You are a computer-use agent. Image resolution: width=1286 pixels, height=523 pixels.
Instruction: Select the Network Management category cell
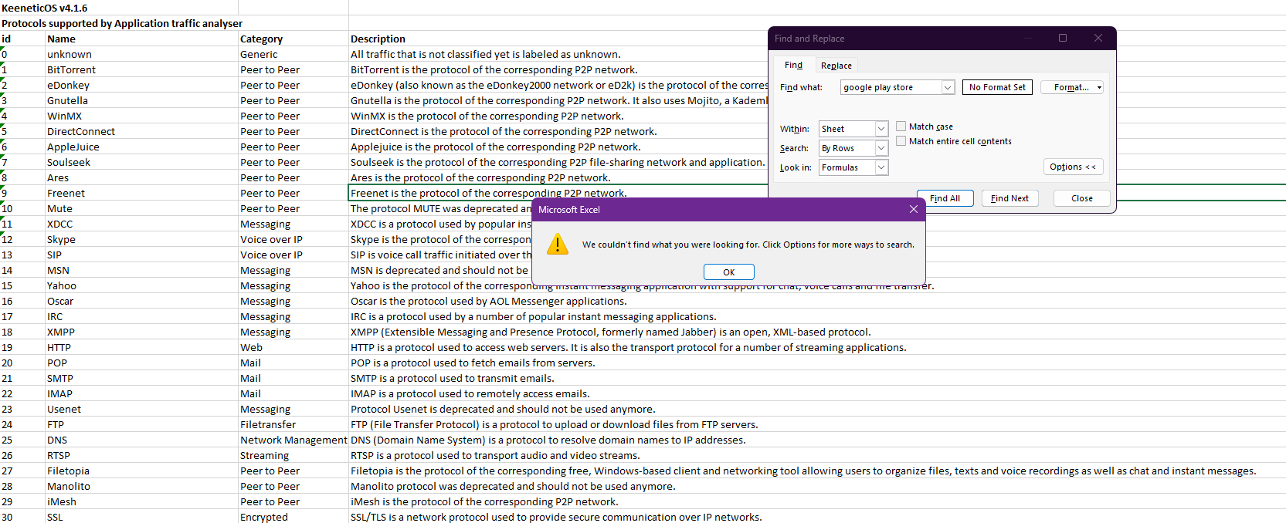pos(294,440)
